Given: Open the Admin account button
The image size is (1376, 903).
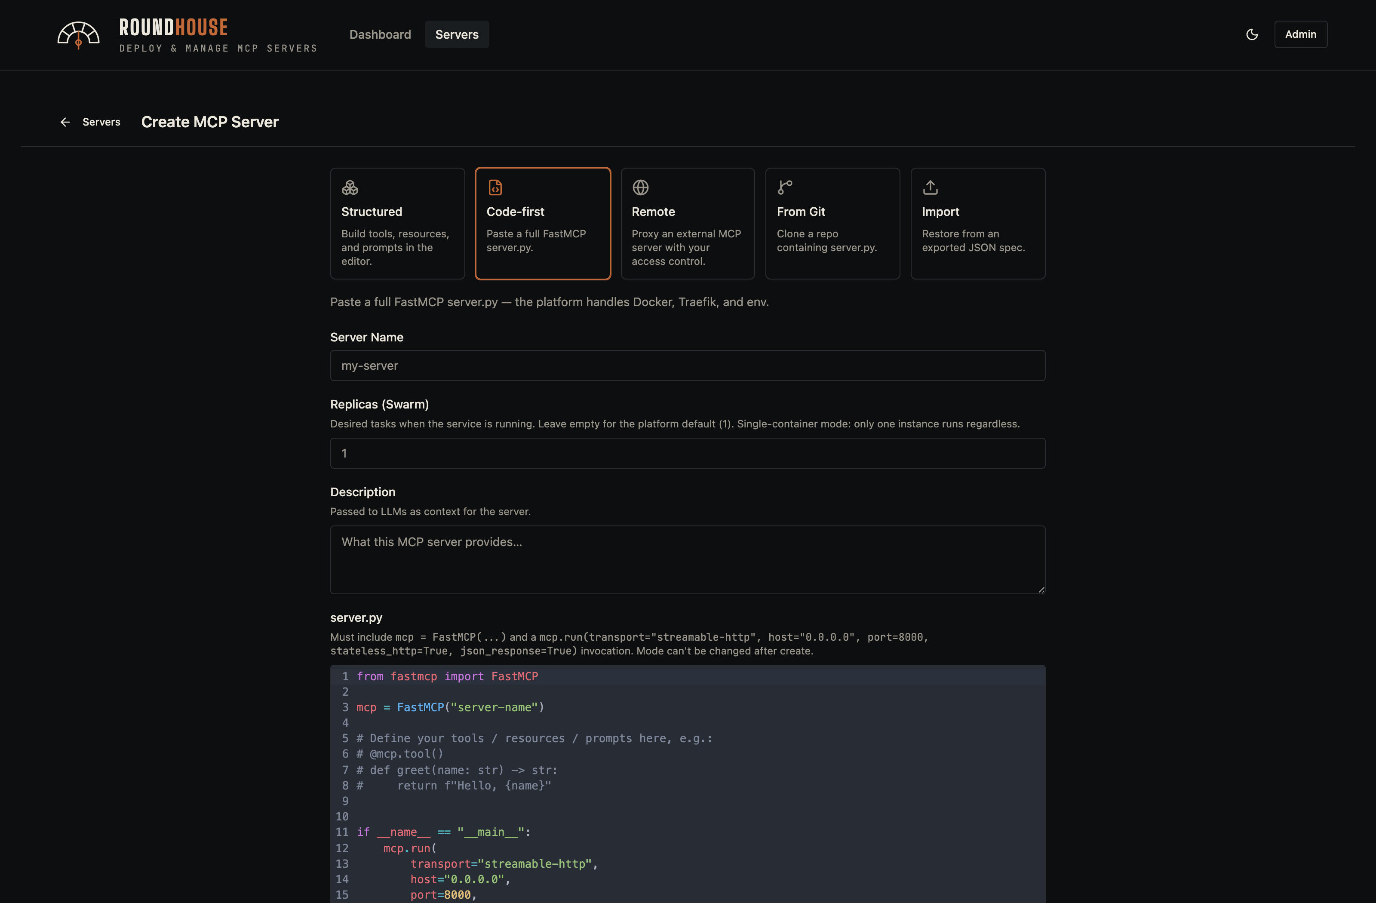Looking at the screenshot, I should pyautogui.click(x=1300, y=35).
